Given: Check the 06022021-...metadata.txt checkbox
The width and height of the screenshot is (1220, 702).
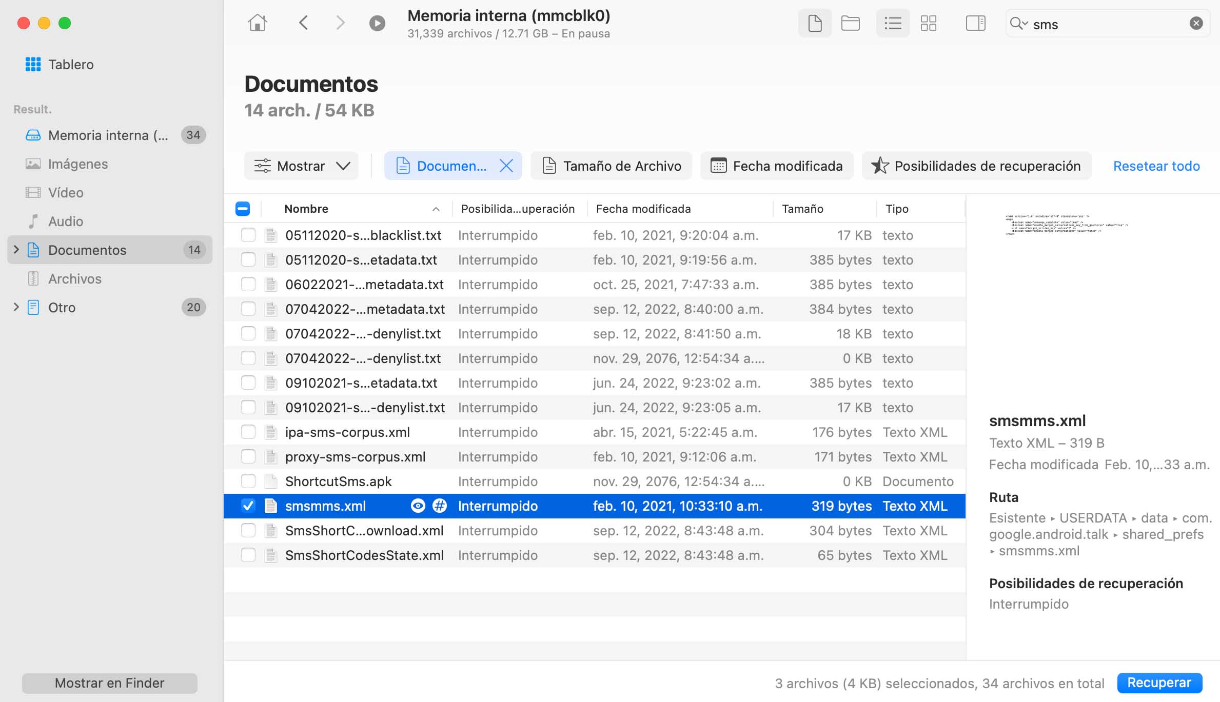Looking at the screenshot, I should [x=248, y=285].
